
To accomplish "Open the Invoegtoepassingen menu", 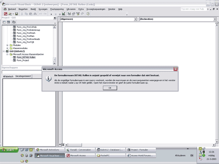I will click(96, 9).
